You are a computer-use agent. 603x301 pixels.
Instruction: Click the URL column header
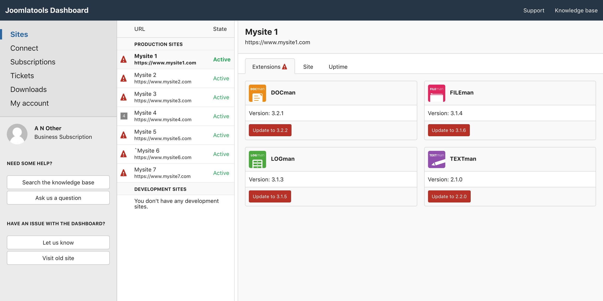[140, 29]
